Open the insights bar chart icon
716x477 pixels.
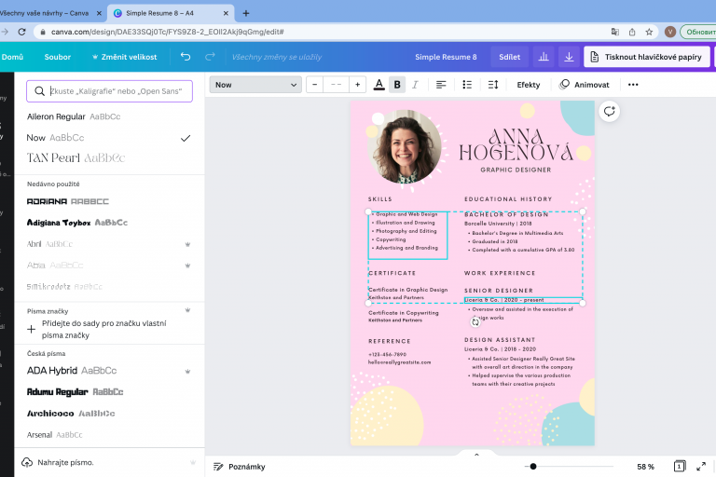(543, 57)
